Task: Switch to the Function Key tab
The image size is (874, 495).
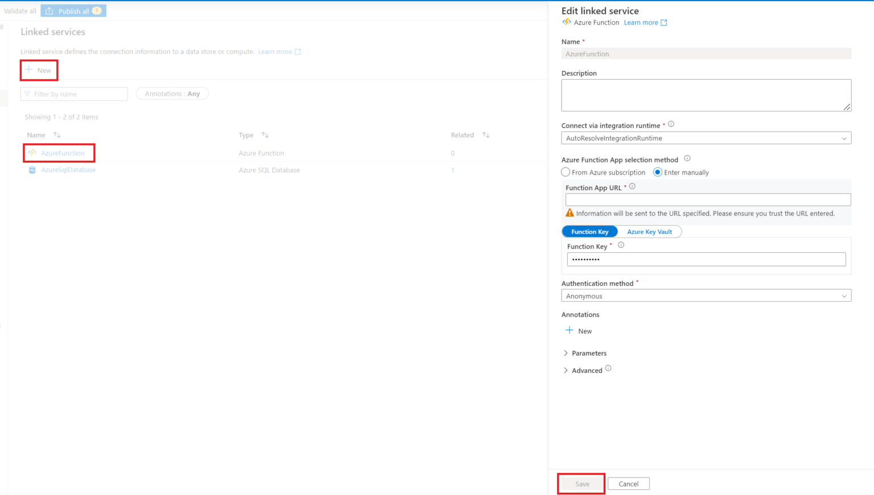Action: [x=589, y=231]
